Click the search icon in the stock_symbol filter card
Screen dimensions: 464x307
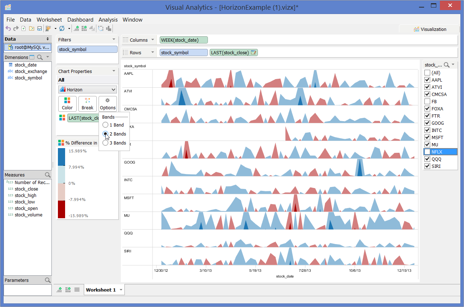click(447, 65)
